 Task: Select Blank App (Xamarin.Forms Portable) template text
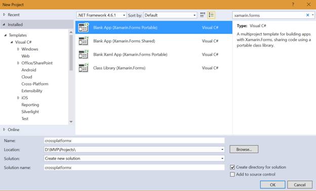(125, 27)
